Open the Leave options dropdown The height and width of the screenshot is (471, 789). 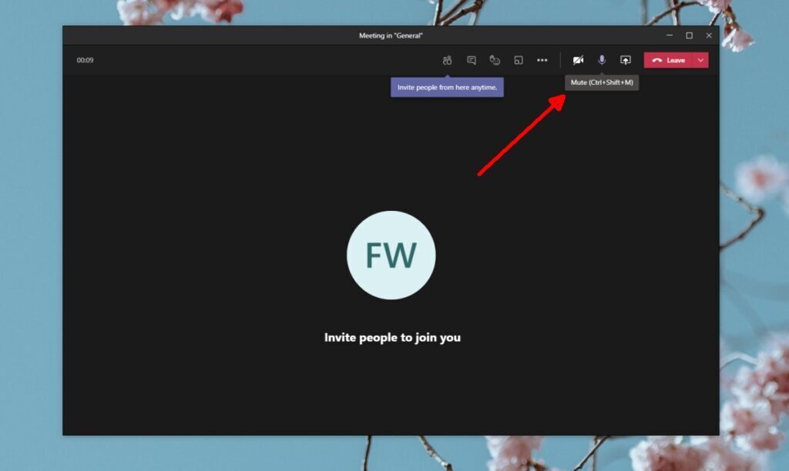coord(700,59)
